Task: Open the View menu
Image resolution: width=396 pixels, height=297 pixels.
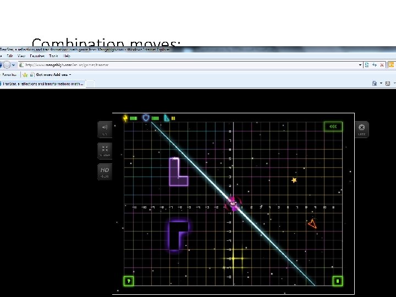Action: (x=21, y=56)
